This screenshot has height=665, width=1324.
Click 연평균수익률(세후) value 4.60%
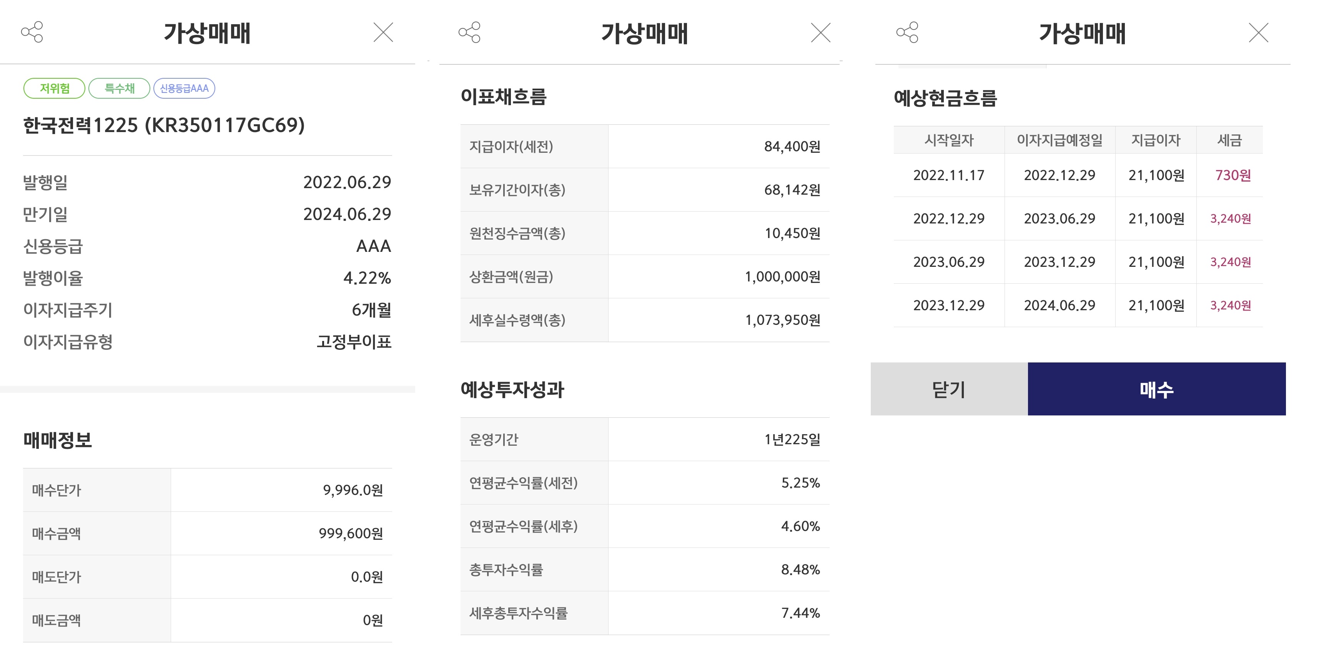click(800, 526)
